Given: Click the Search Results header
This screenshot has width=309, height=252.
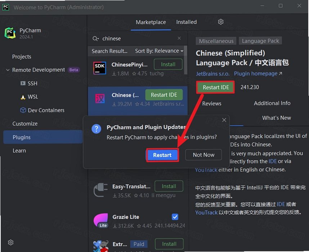Looking at the screenshot, I should 109,51.
